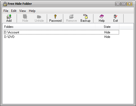Minimize the Free Hide Folder window
136x106 pixels.
[x=118, y=4]
